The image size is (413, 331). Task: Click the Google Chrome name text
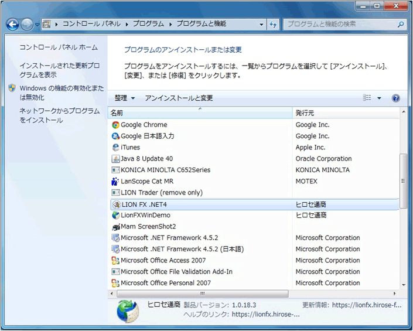tap(144, 125)
